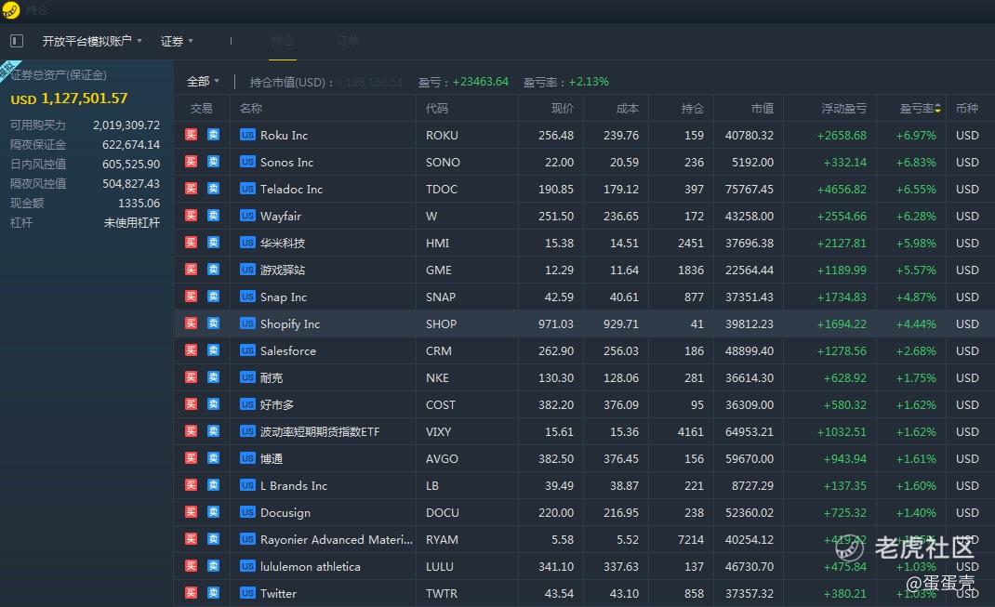Click the US market badge next to Roku Inc
Viewport: 995px width, 607px height.
click(247, 135)
